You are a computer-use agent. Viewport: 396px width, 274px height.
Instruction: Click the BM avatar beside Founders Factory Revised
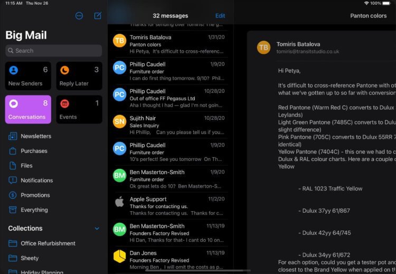click(119, 229)
